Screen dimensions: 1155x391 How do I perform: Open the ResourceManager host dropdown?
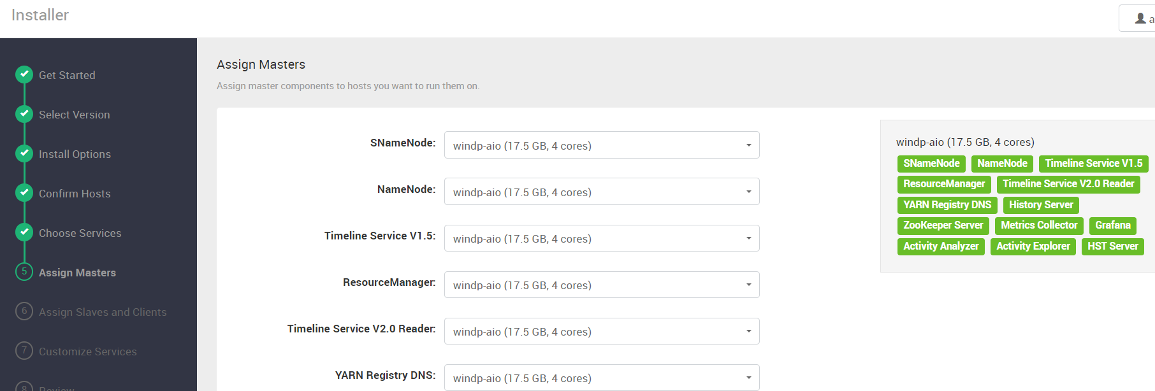(602, 285)
